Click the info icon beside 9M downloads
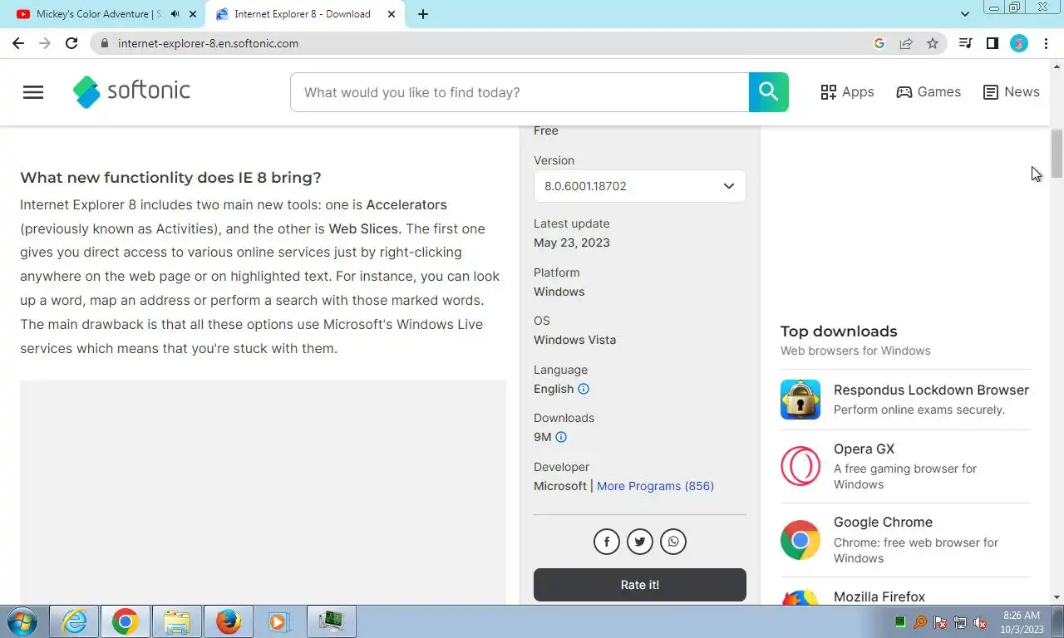The height and width of the screenshot is (638, 1064). click(x=561, y=437)
